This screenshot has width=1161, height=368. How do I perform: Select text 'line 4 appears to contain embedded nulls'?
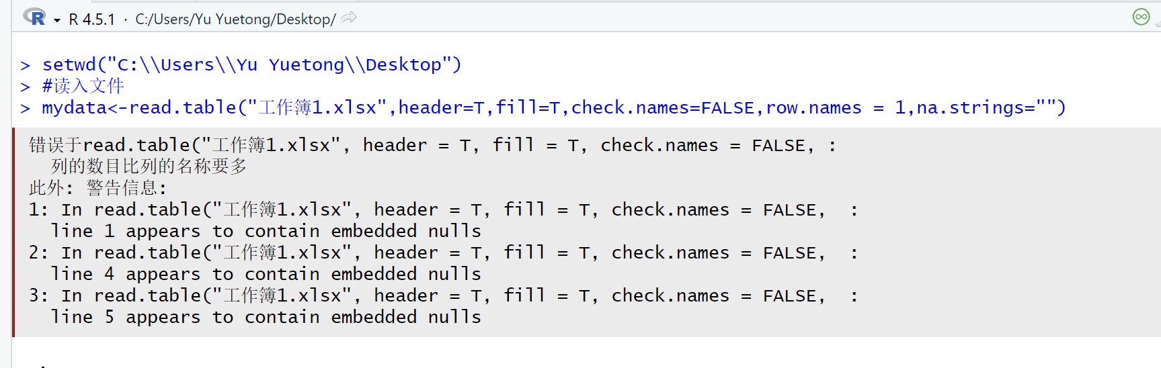click(266, 274)
